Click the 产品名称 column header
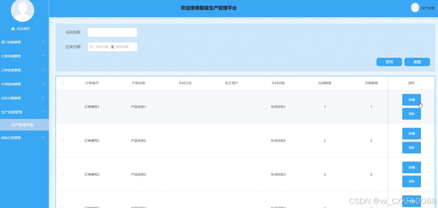This screenshot has height=208, width=438. point(138,83)
